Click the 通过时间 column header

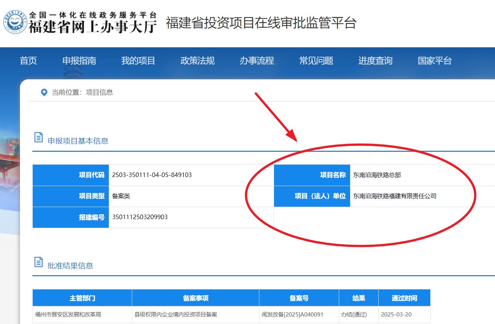(404, 298)
